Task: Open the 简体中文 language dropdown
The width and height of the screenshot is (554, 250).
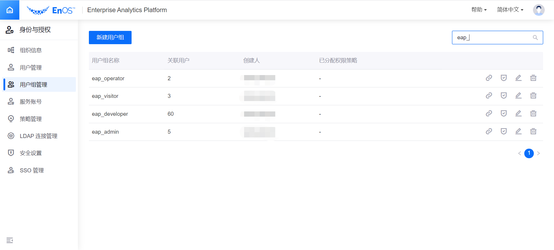Action: point(510,10)
